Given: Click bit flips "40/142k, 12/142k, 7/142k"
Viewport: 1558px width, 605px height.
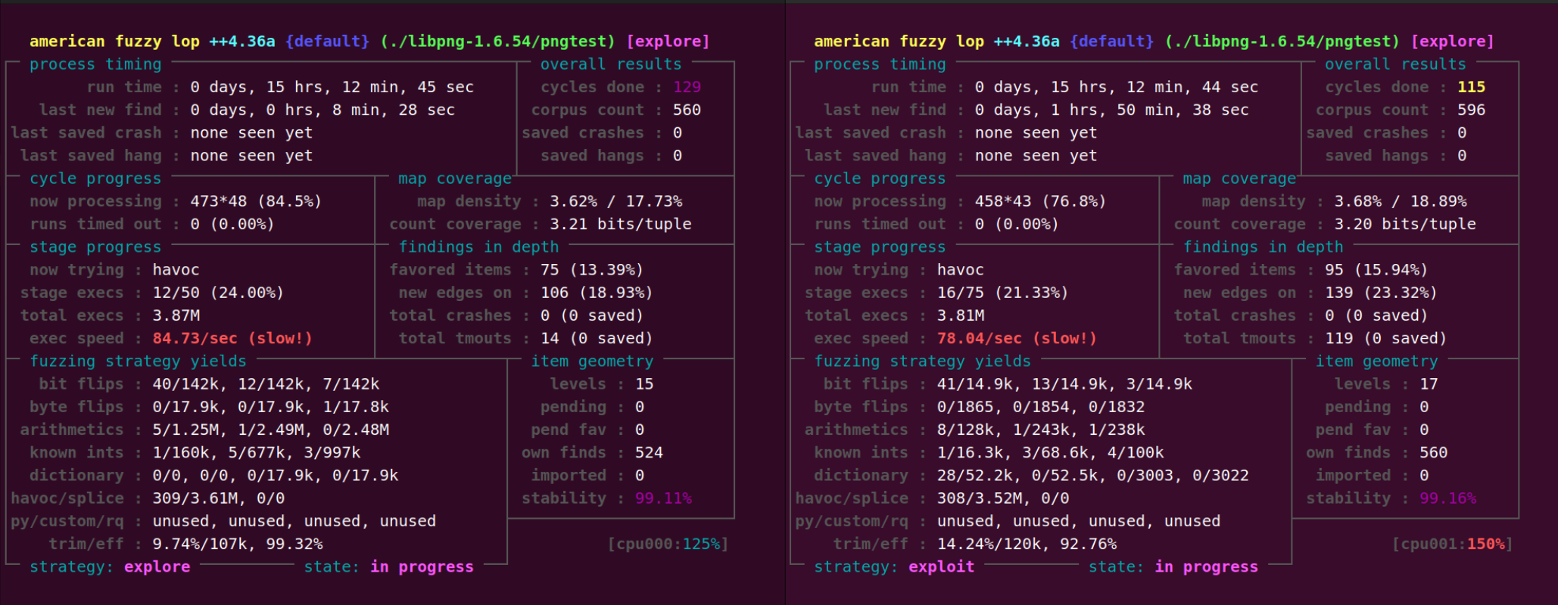Looking at the screenshot, I should click(266, 384).
